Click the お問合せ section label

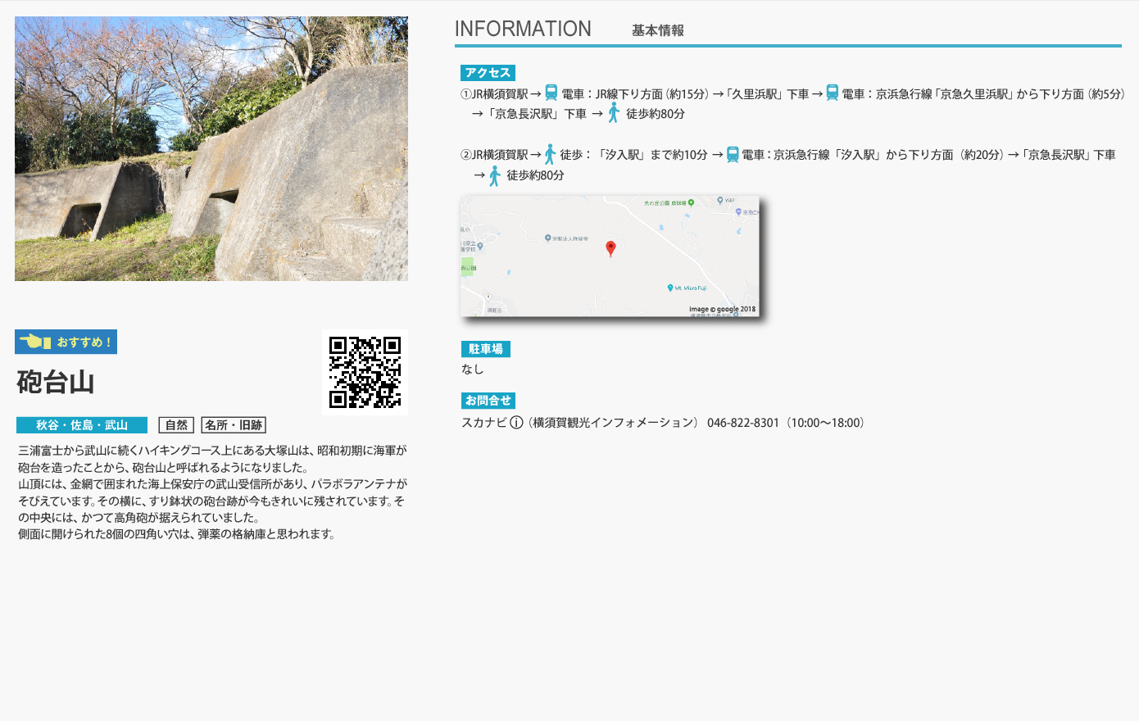[488, 401]
